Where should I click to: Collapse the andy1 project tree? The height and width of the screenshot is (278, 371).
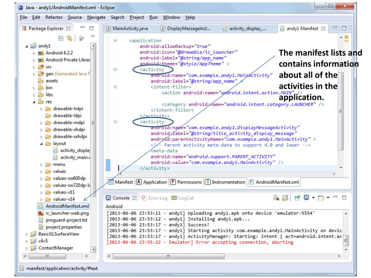[26, 46]
